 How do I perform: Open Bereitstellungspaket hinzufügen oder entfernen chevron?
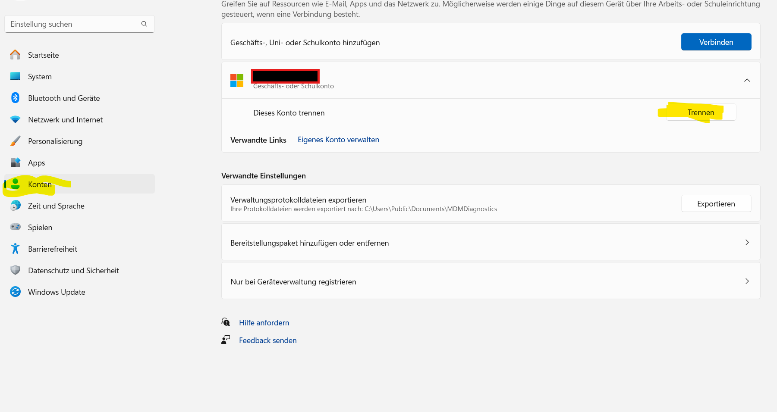[747, 243]
